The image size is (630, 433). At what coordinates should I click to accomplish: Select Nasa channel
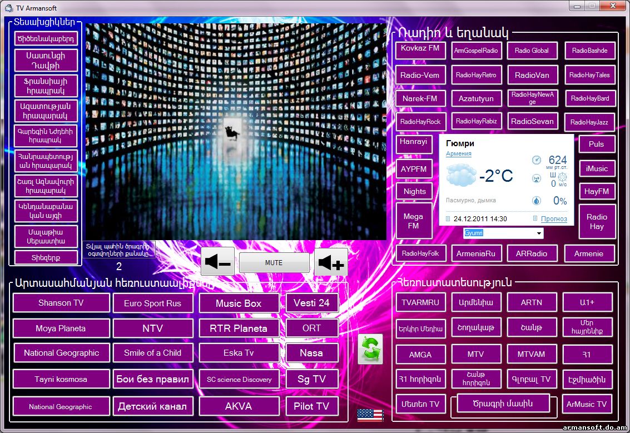coord(311,352)
